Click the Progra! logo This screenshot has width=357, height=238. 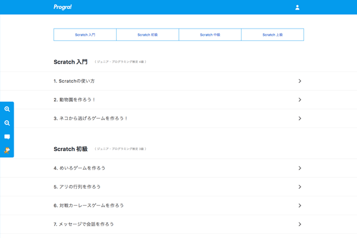tap(62, 7)
